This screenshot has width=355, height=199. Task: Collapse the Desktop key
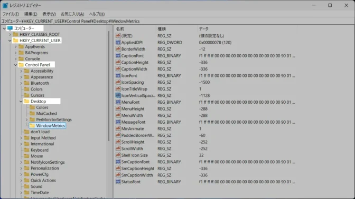[x=21, y=101]
